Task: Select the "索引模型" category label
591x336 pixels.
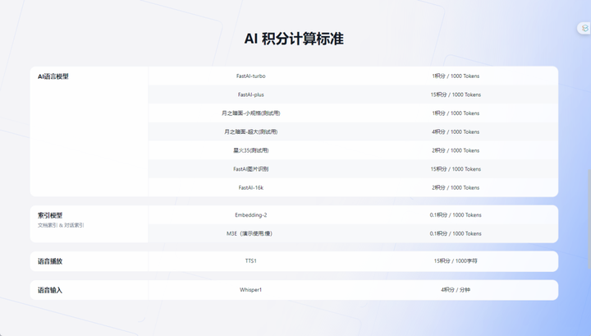Action: 50,215
